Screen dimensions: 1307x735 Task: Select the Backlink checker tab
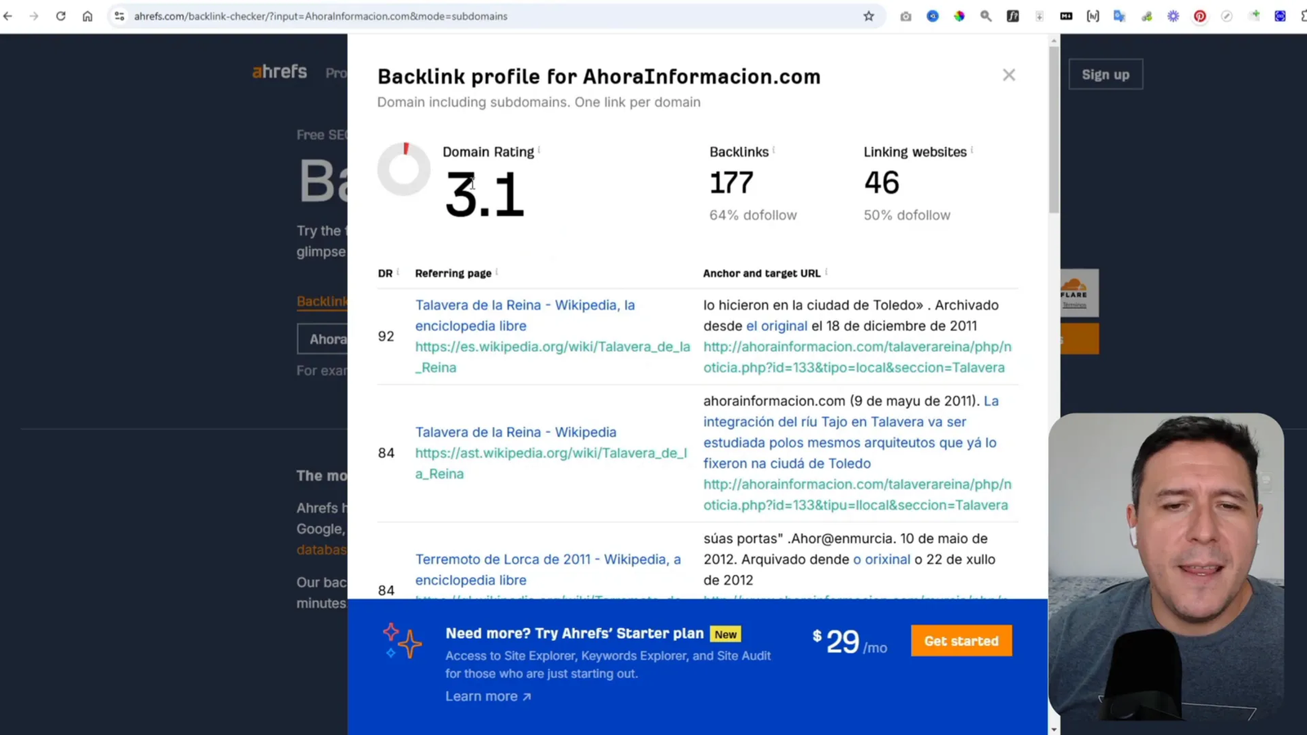(323, 301)
